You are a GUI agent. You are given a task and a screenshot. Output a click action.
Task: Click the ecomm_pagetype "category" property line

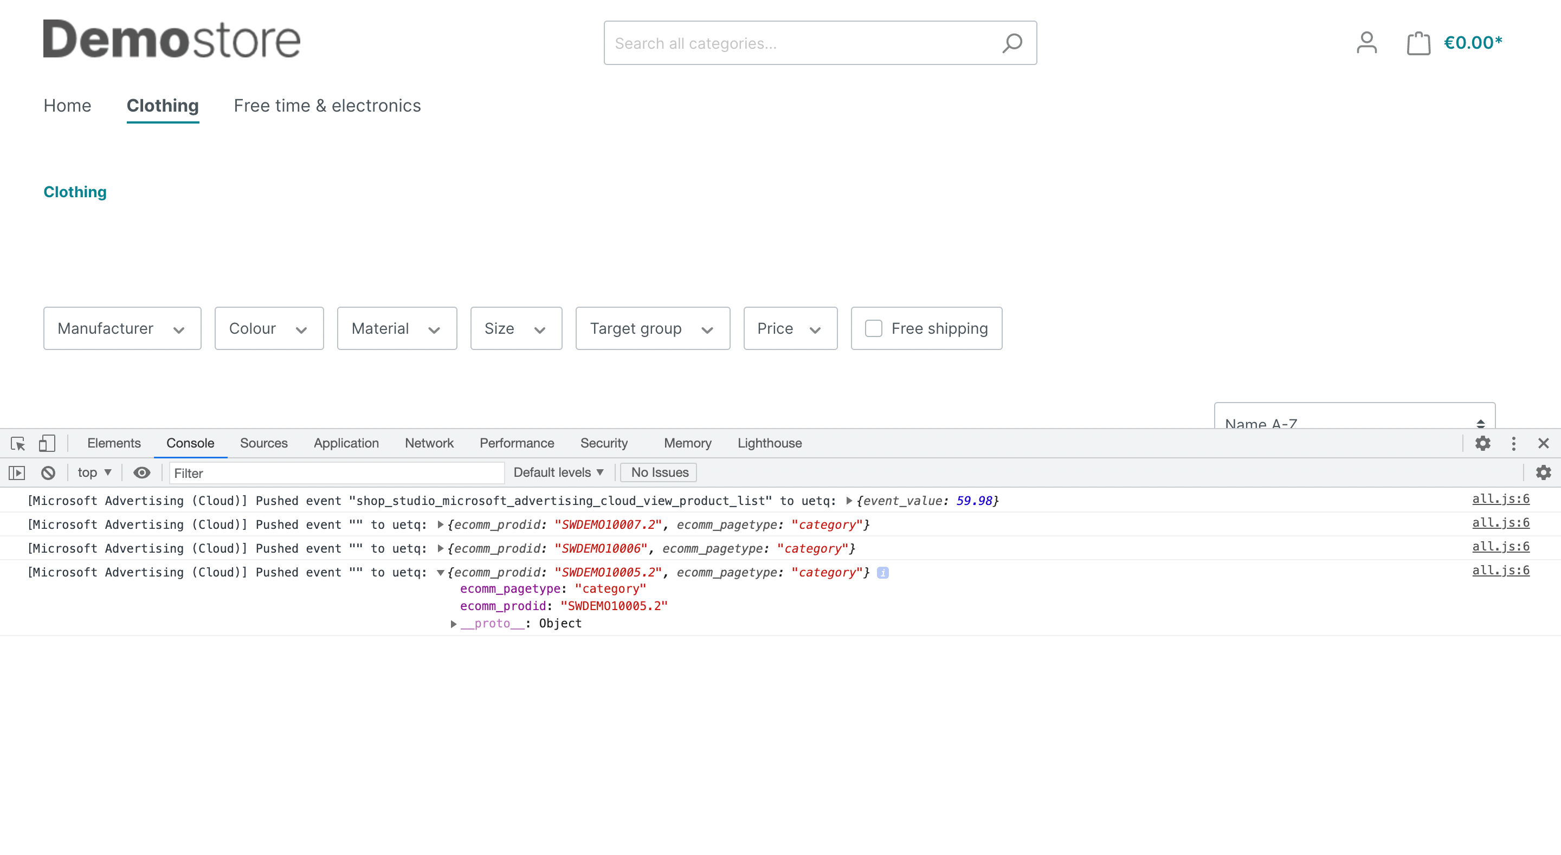(x=553, y=588)
